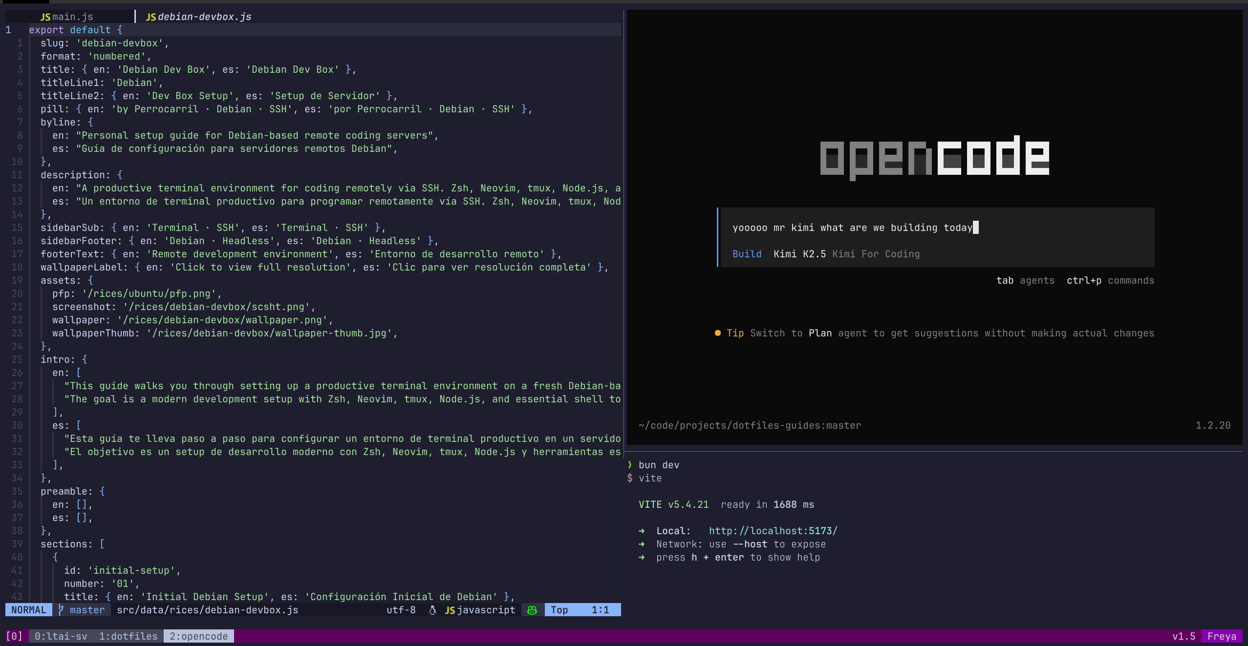The width and height of the screenshot is (1248, 646).
Task: Click the master branch name in statusline
Action: [x=87, y=610]
